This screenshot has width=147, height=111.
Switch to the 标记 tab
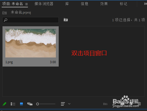pos(123,4)
